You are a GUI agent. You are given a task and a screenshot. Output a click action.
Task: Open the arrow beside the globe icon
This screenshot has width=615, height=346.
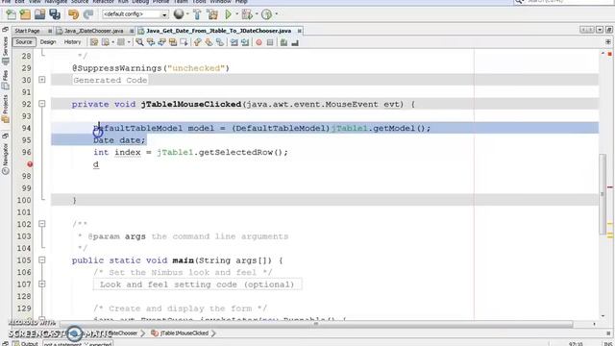187,14
